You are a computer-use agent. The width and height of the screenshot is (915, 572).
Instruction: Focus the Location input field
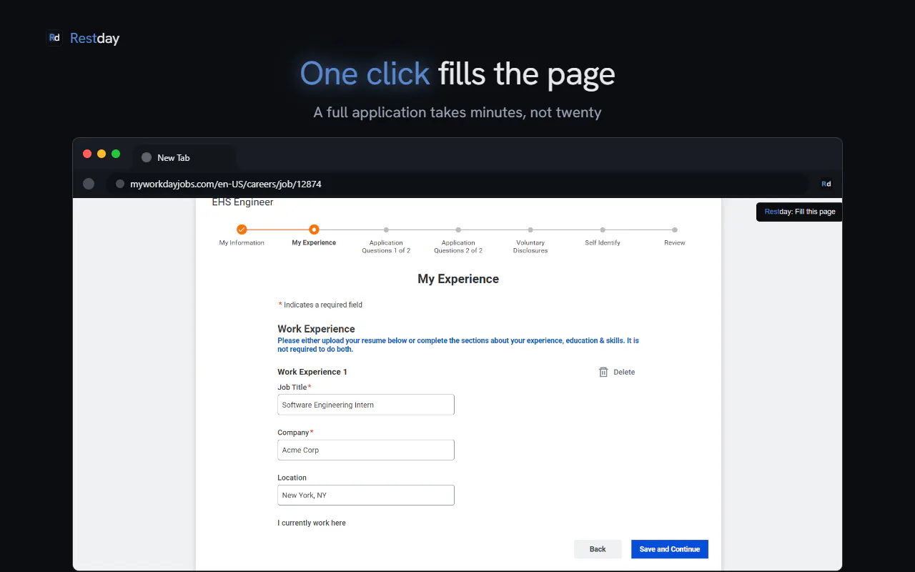pyautogui.click(x=366, y=495)
